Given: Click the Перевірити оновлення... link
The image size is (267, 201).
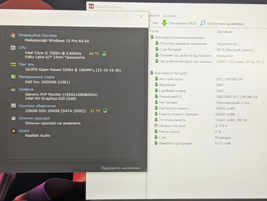Looking at the screenshot, I should pos(121,168).
